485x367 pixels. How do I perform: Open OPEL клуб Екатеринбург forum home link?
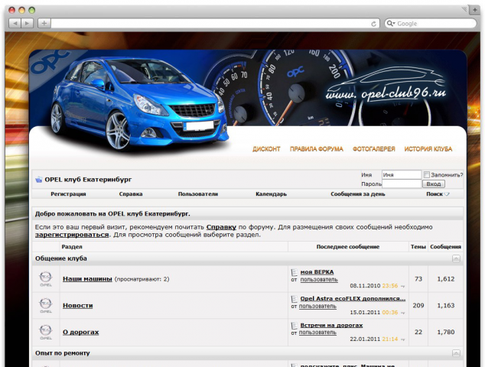(x=88, y=180)
